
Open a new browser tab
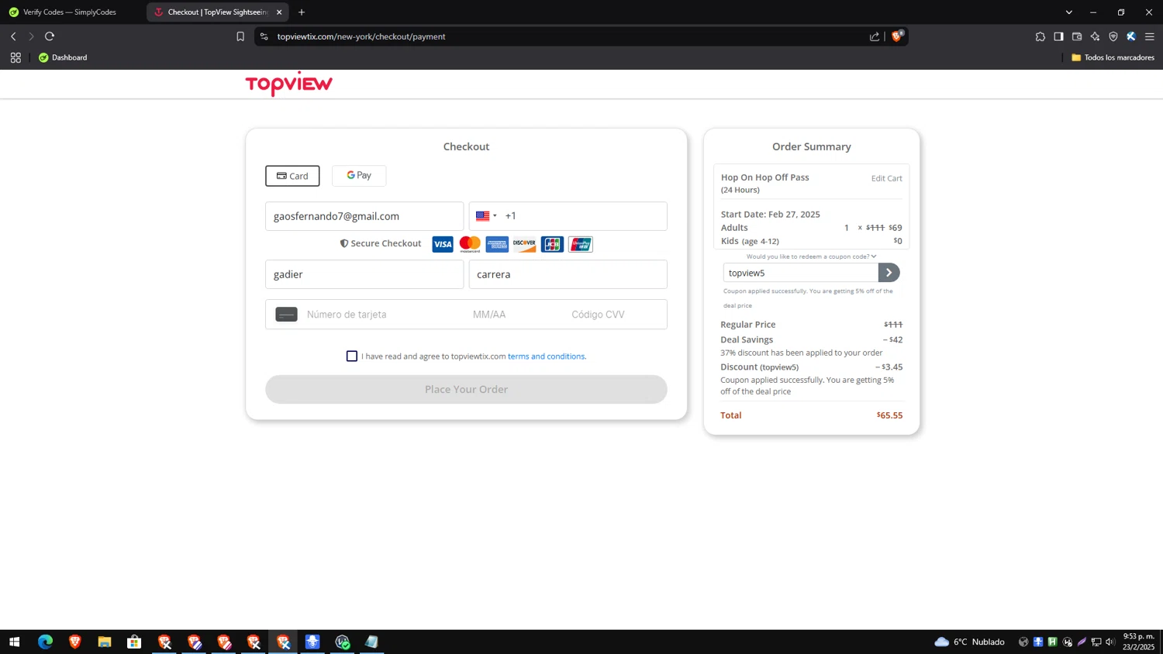tap(302, 12)
